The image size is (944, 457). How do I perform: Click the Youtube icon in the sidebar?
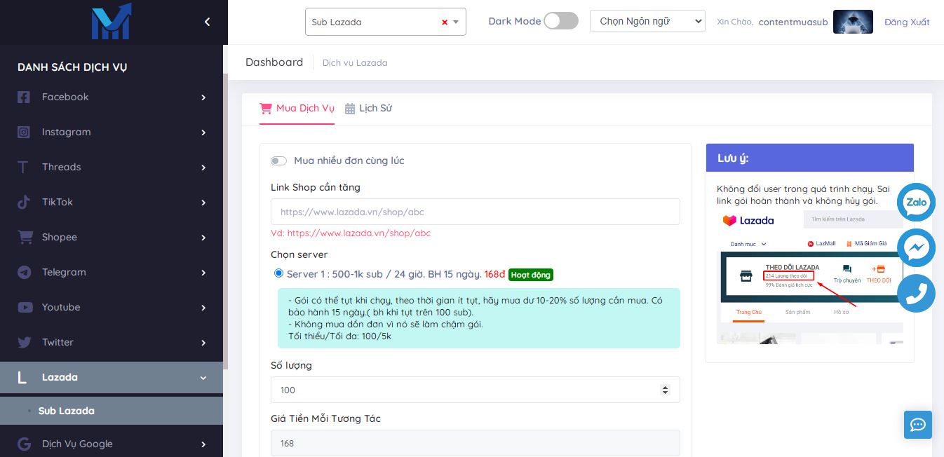click(x=25, y=308)
